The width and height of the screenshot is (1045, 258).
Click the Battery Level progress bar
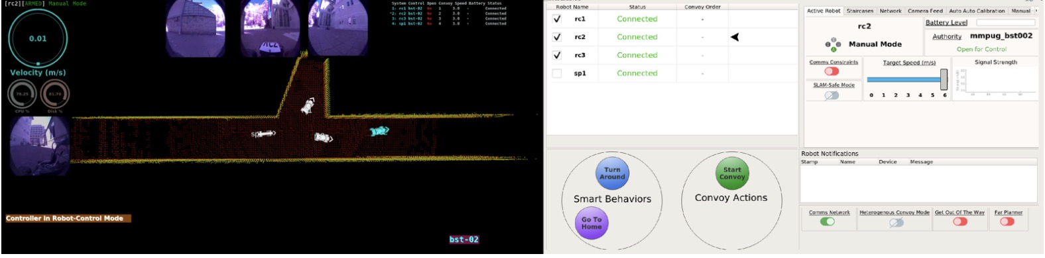(x=1006, y=22)
